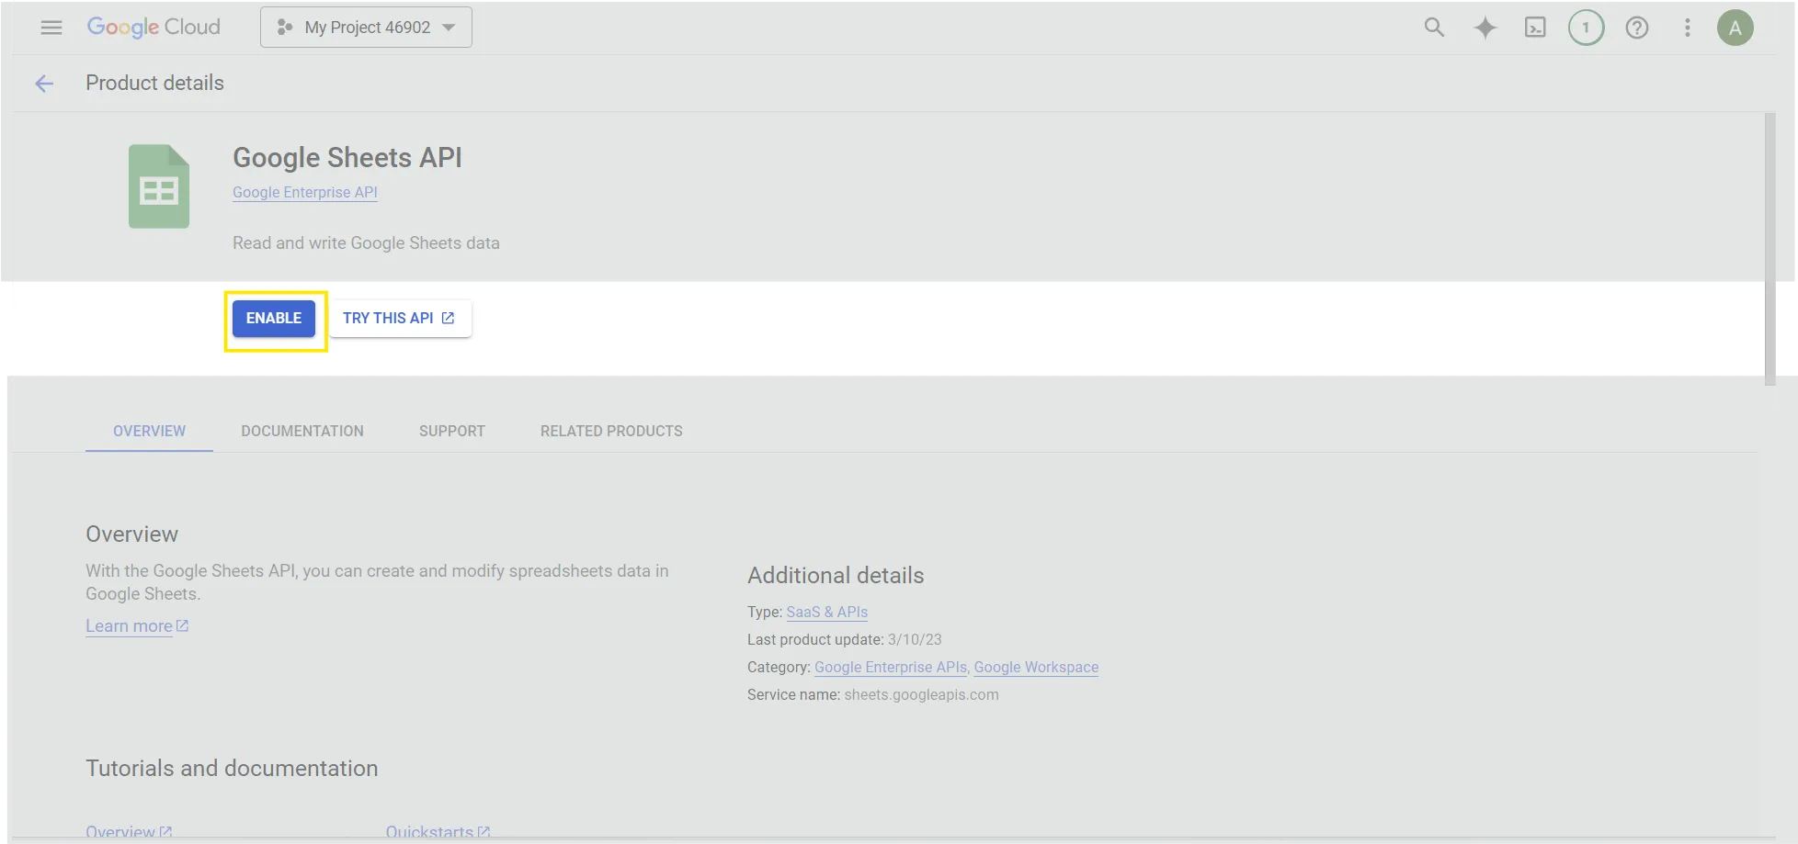Image resolution: width=1798 pixels, height=844 pixels.
Task: Click the Additional details heading
Action: click(x=836, y=576)
